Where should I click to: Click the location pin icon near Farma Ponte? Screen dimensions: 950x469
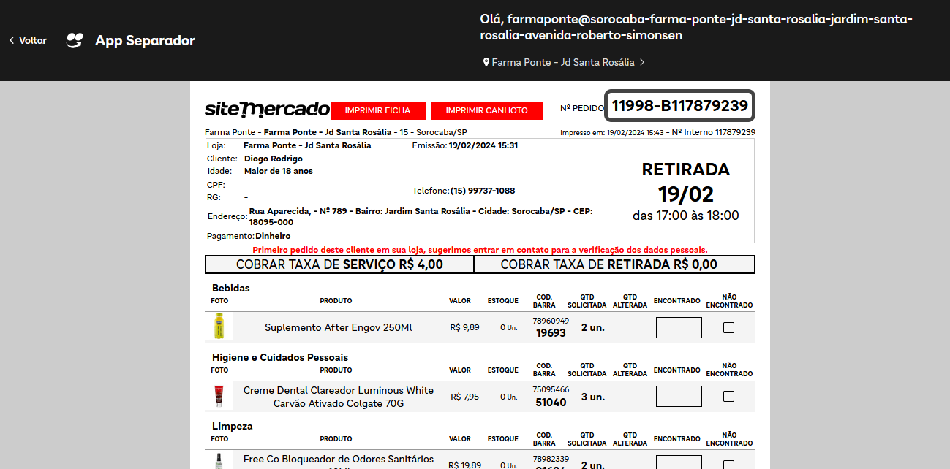click(486, 63)
